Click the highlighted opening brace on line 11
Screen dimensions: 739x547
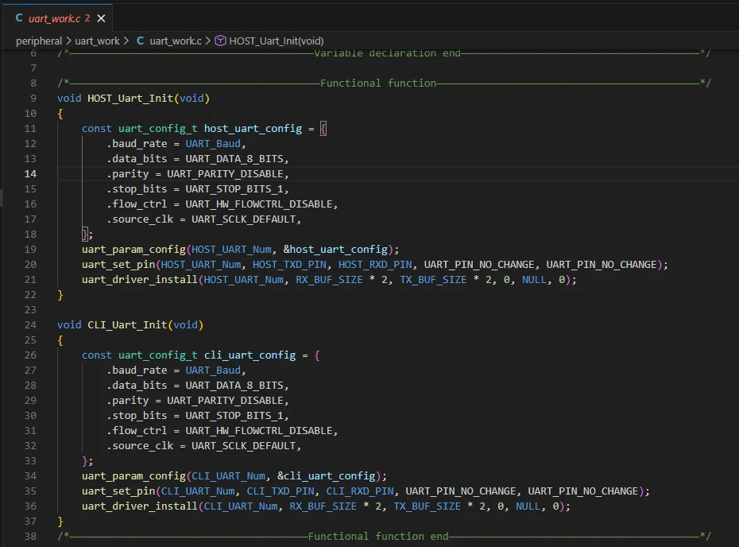pyautogui.click(x=323, y=128)
